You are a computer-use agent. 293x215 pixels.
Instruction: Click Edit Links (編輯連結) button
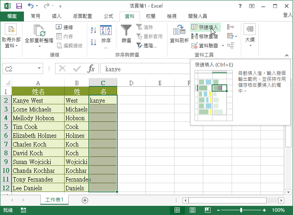tap(69, 45)
